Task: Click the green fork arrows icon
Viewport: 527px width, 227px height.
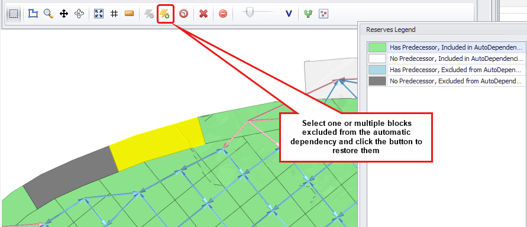Action: 308,14
